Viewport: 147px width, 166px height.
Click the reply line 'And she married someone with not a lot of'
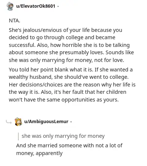(x=69, y=145)
